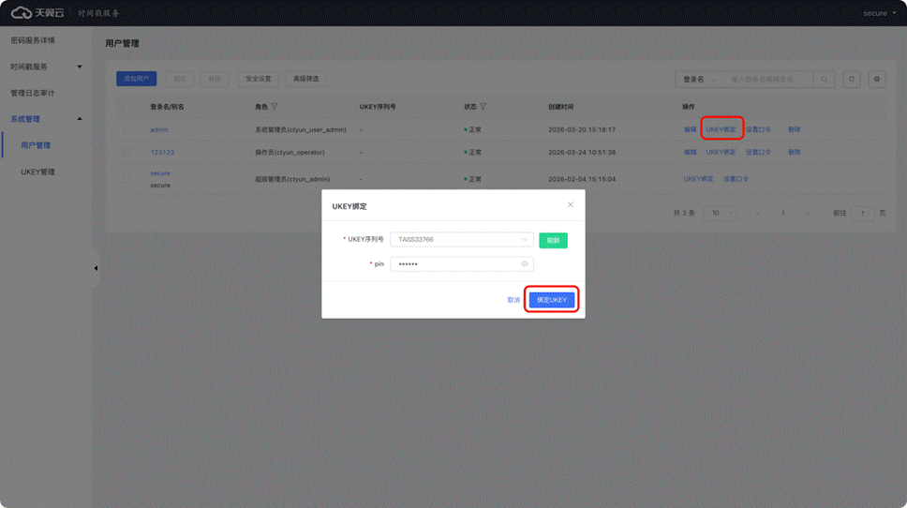
Task: Open 密码服务详情 in the sidebar
Action: click(x=33, y=40)
